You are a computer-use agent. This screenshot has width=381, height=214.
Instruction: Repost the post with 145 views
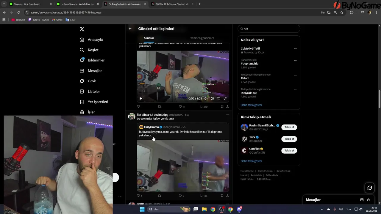(x=159, y=196)
